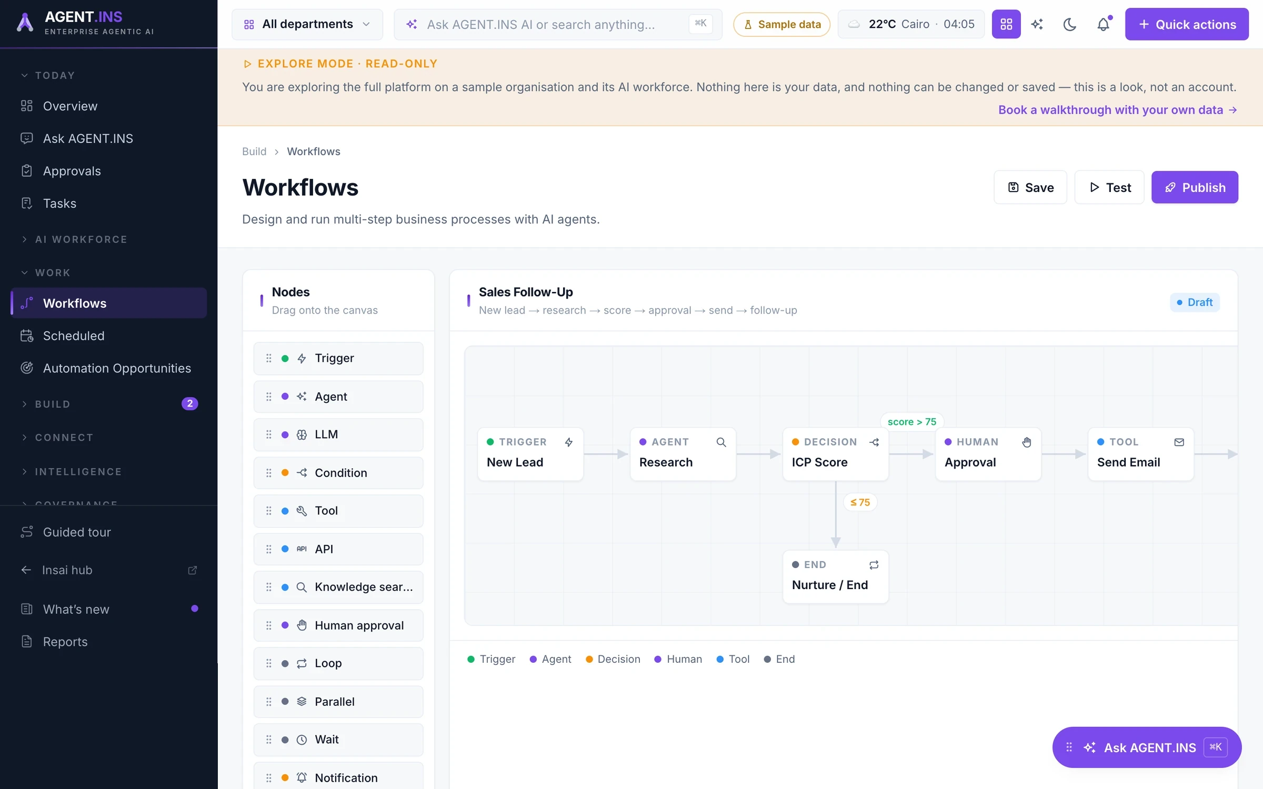Click Build in the breadcrumb

(254, 151)
